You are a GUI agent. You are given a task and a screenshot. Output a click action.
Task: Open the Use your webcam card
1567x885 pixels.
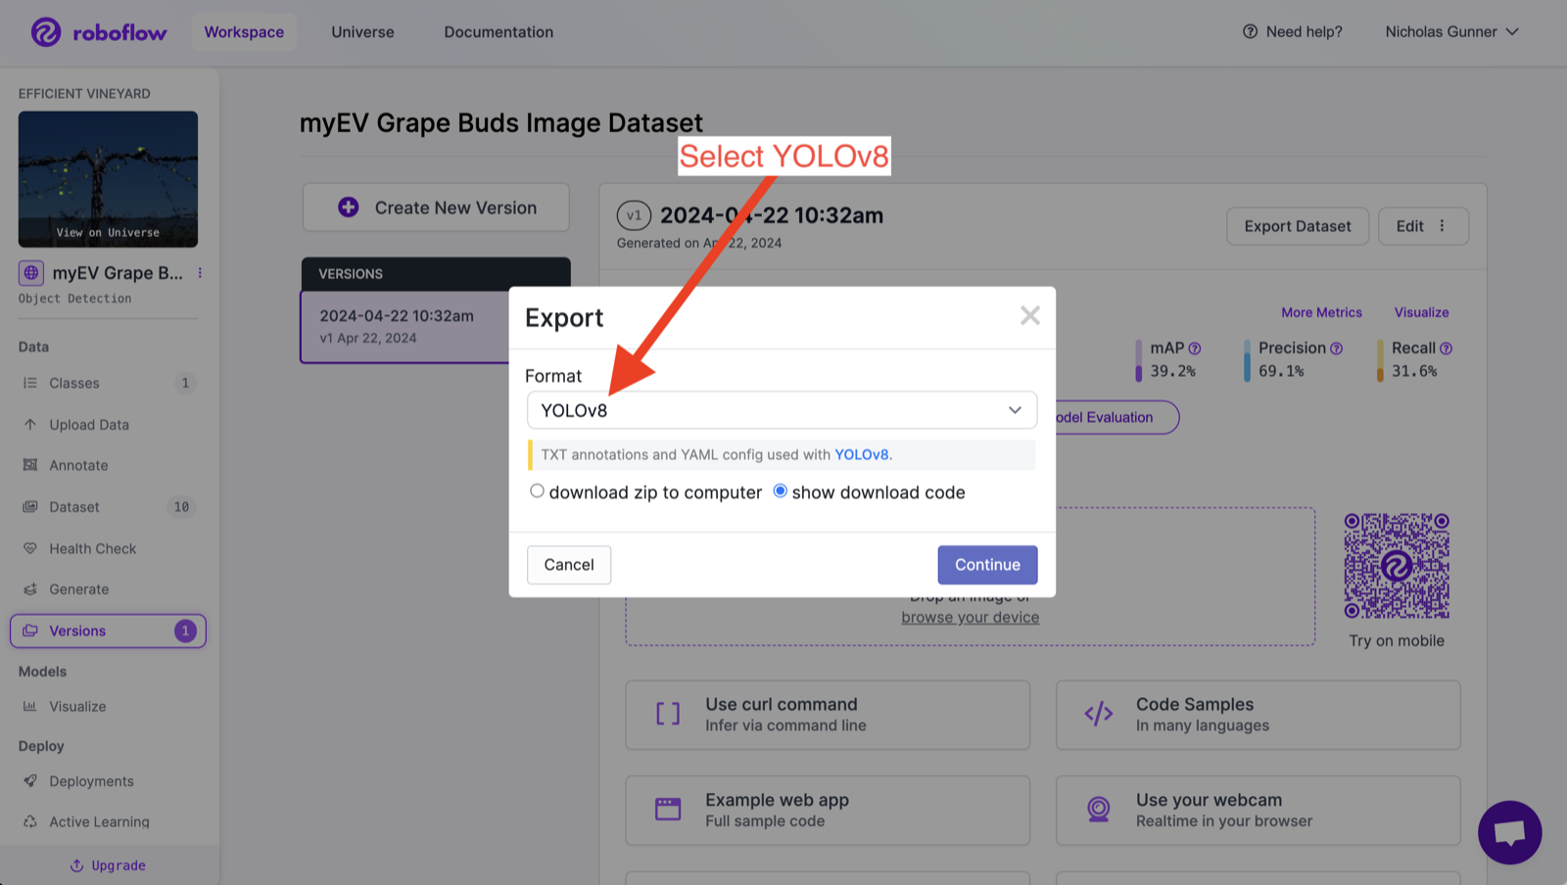click(x=1258, y=810)
